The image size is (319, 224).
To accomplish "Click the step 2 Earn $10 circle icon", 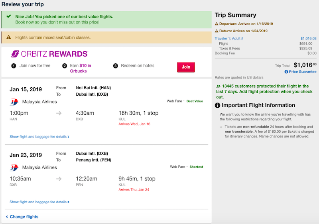I will pos(65,66).
